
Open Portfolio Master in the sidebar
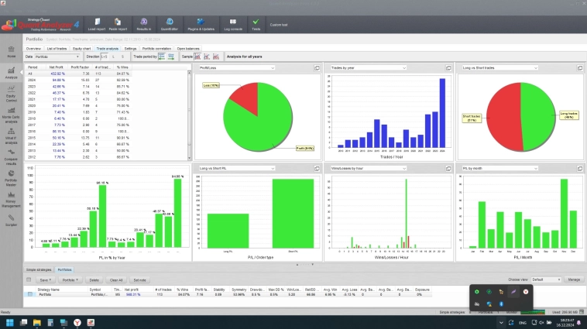point(12,183)
